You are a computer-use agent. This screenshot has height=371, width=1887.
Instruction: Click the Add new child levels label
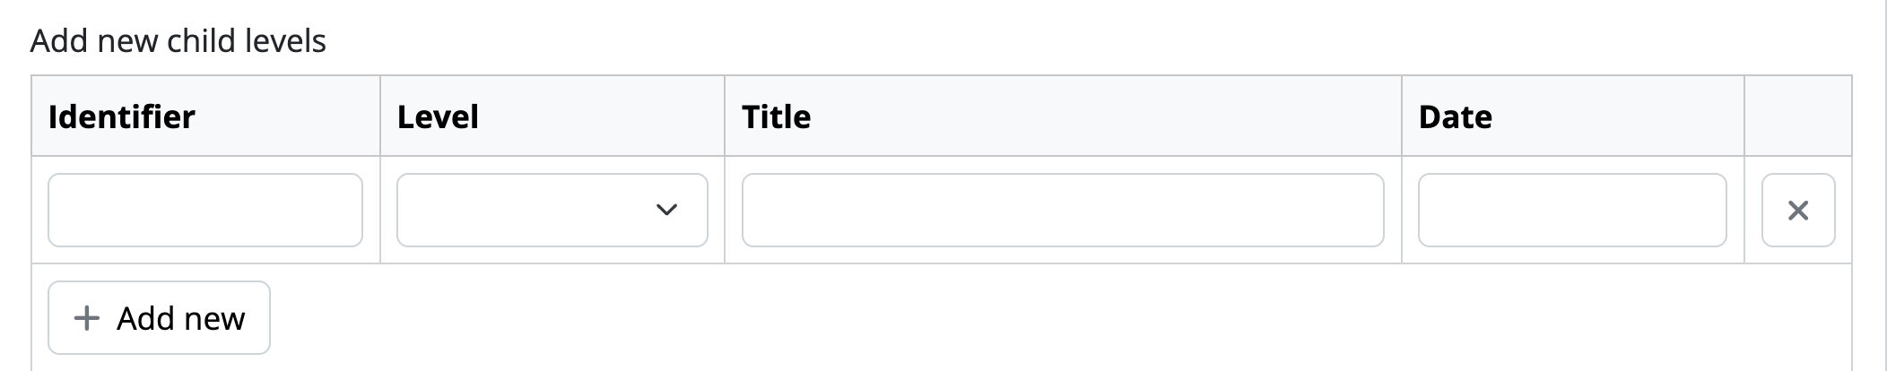178,41
